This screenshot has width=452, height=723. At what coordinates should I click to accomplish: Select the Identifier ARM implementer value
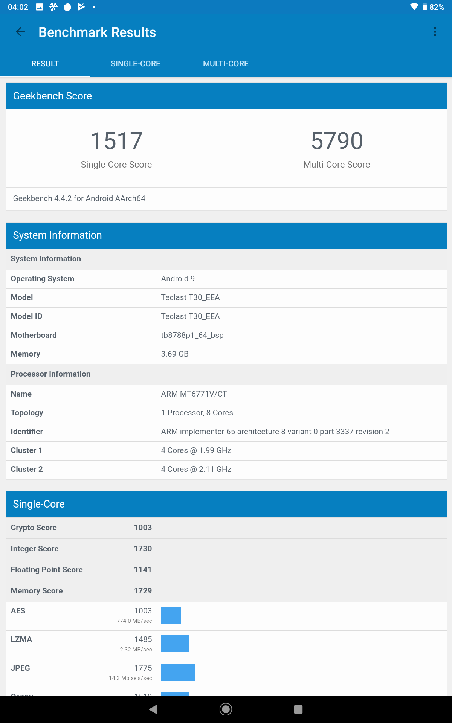point(275,432)
